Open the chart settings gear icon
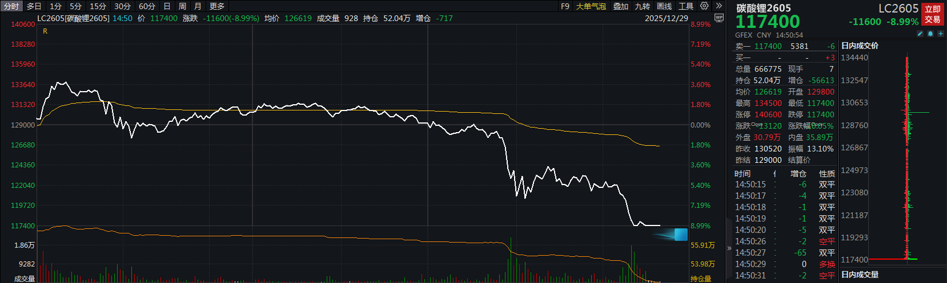 (704, 6)
